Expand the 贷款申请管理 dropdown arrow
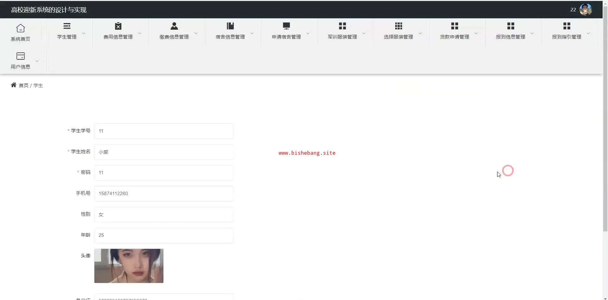 click(x=476, y=33)
